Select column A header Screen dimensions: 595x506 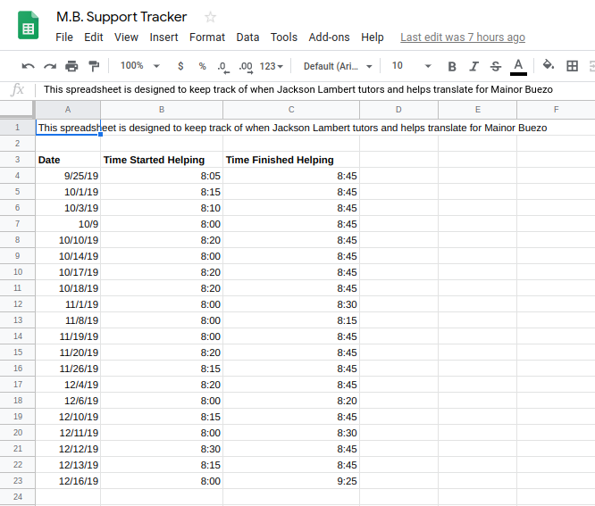click(x=68, y=110)
